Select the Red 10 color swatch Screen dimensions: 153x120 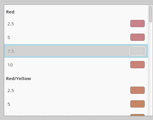click(x=137, y=65)
